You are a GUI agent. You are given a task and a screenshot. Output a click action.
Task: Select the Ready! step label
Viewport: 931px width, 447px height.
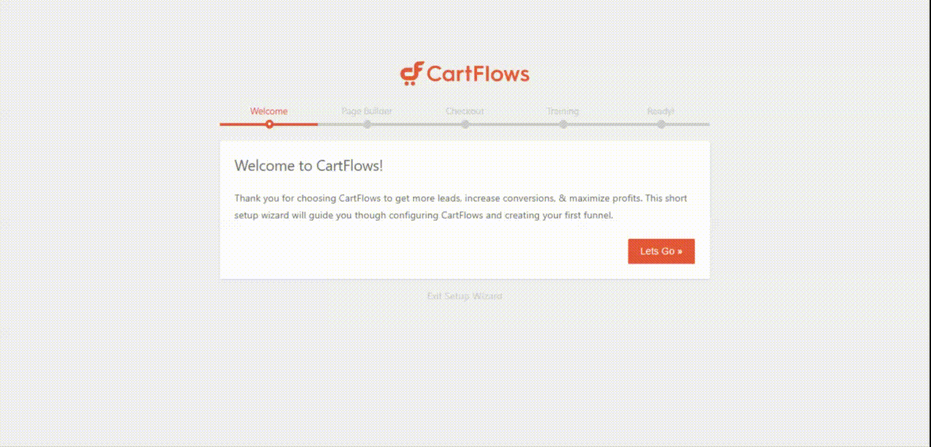[661, 111]
